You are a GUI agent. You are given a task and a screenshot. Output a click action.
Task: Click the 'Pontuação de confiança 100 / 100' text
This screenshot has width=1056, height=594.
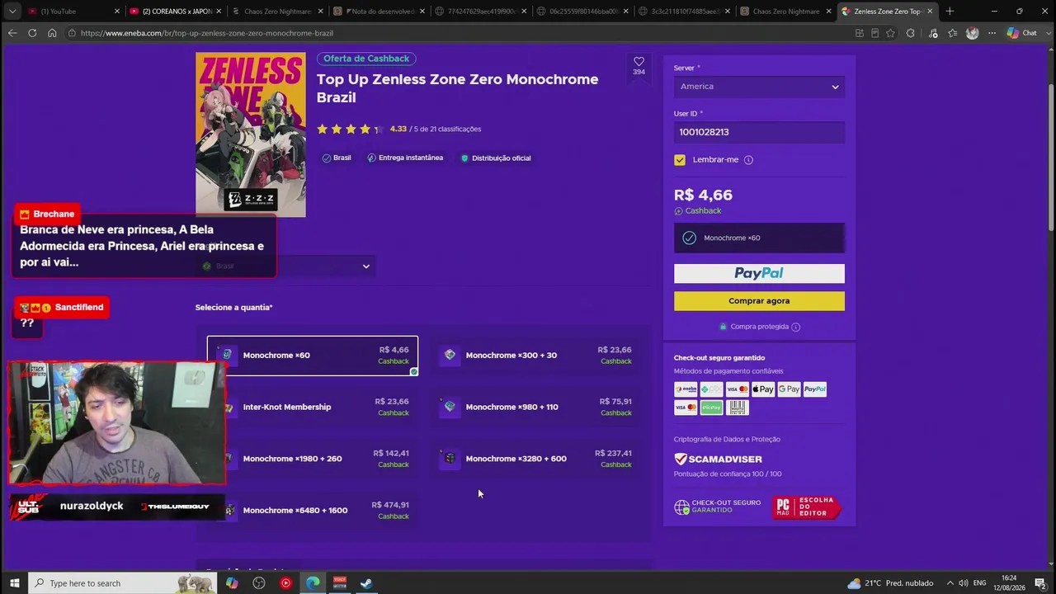click(728, 474)
